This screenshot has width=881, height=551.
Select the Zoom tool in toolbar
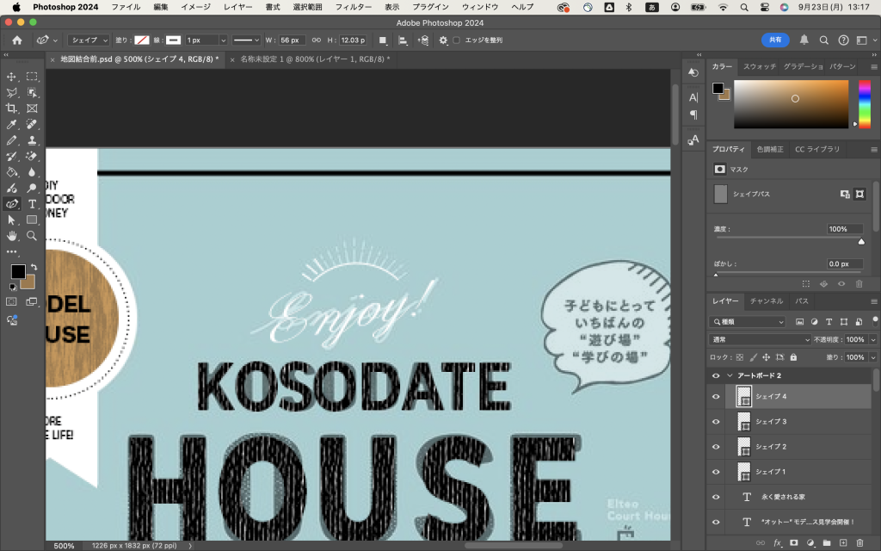point(32,235)
